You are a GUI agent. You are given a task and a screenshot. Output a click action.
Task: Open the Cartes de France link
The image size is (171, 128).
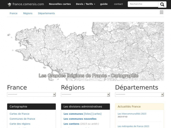19,114
